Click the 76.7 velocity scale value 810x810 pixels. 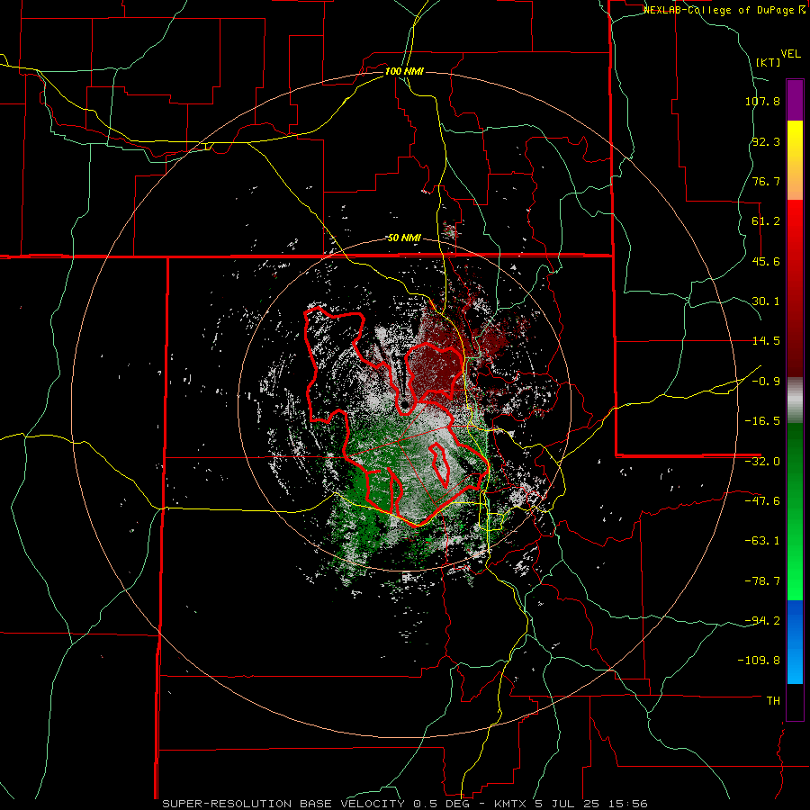(766, 181)
